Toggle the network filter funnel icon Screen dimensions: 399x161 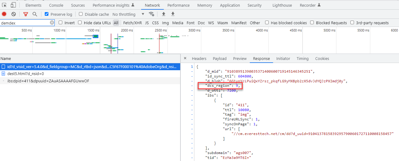tap(26, 14)
